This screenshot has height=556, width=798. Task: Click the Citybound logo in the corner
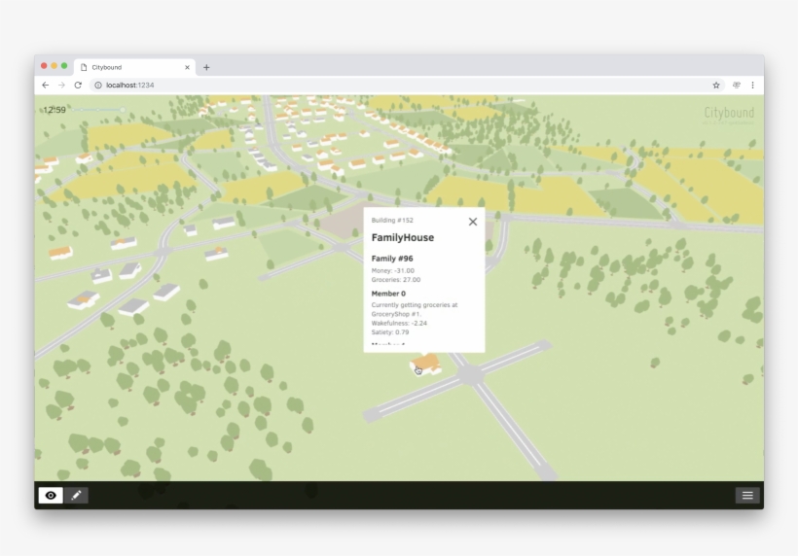click(x=728, y=113)
